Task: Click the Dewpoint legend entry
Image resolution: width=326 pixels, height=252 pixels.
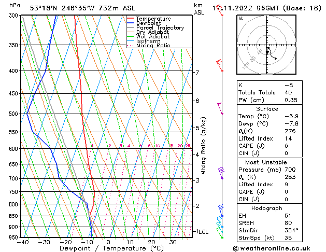Action: click(144, 23)
